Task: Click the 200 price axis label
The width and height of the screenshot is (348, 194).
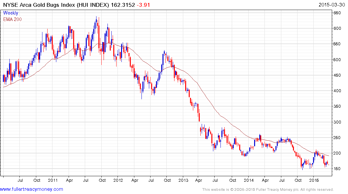Action: point(337,153)
